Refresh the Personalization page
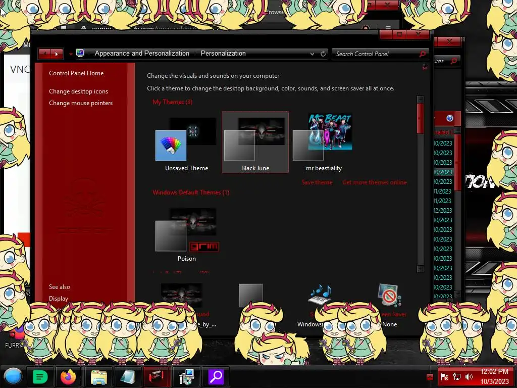Screen dimensions: 517x388 [x=323, y=54]
